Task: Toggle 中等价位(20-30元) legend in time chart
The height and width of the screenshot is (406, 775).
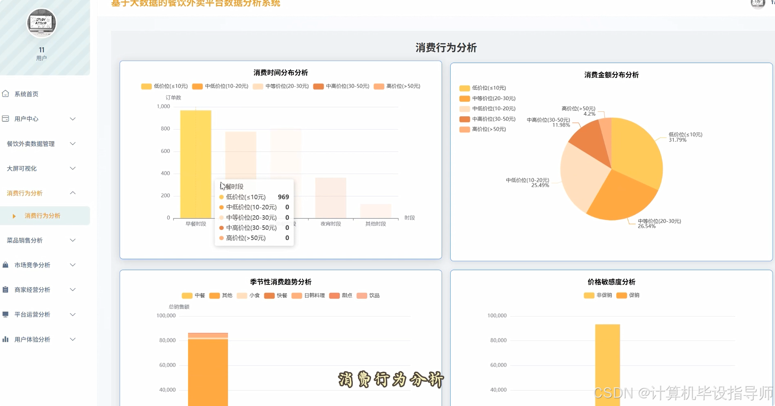Action: pos(281,86)
